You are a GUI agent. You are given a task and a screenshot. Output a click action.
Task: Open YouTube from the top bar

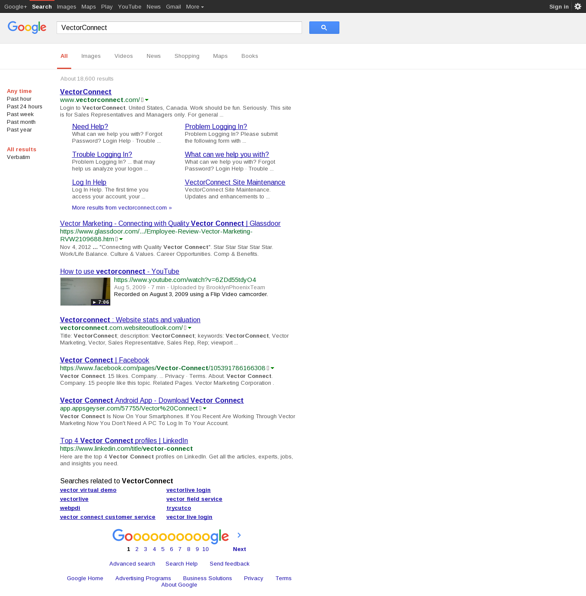(x=130, y=6)
